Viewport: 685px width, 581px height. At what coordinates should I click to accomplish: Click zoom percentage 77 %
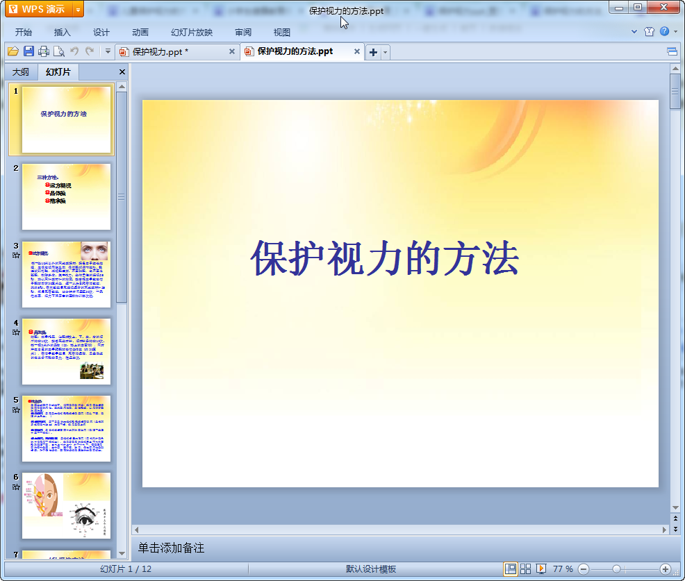pos(563,569)
